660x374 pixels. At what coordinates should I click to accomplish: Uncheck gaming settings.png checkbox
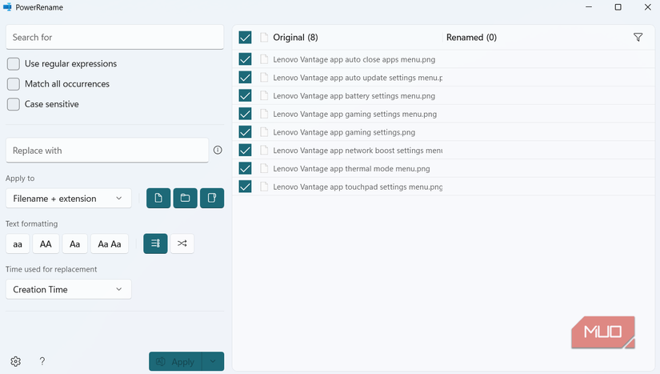pyautogui.click(x=245, y=132)
